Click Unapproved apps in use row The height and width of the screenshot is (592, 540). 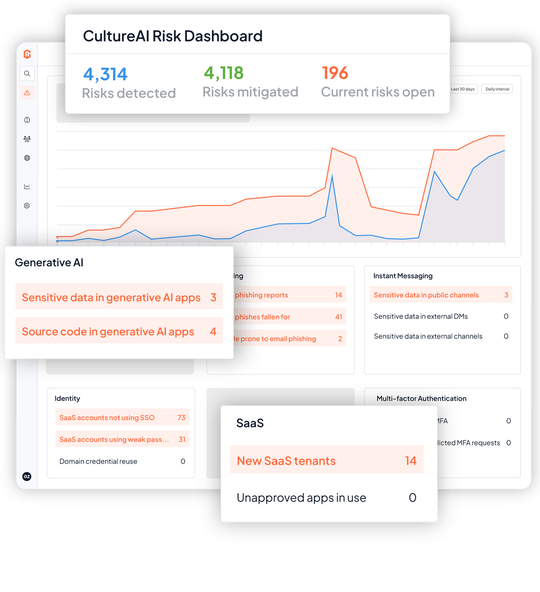326,497
